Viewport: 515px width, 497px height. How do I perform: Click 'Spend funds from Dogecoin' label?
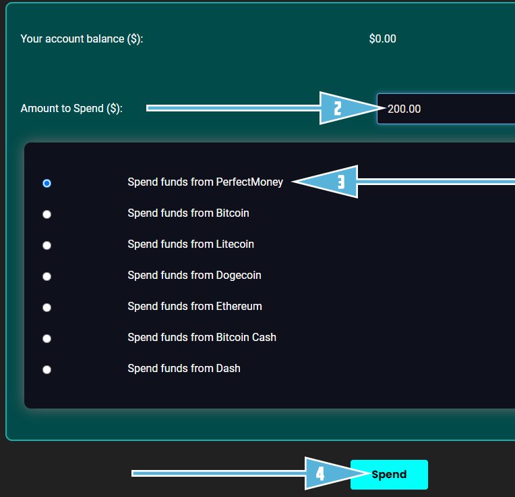click(194, 276)
